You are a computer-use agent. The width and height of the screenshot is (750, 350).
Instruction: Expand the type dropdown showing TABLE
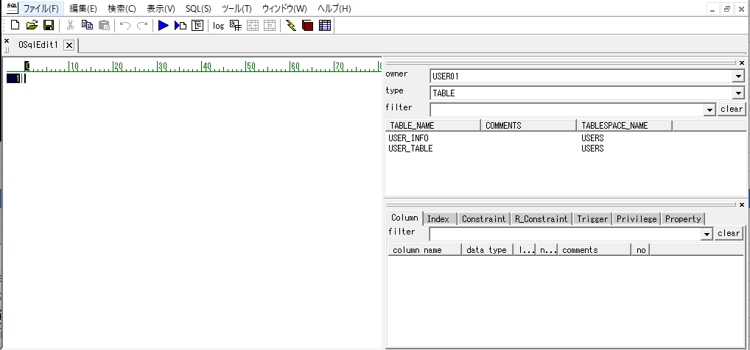pos(738,93)
